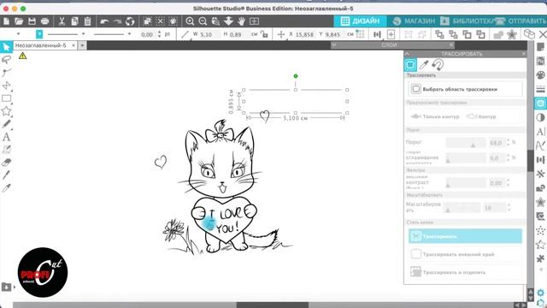The image size is (547, 308).
Task: Paste using the clipboard icon
Action: point(87,21)
